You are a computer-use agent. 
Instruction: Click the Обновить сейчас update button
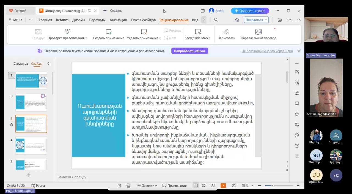[x=250, y=11]
